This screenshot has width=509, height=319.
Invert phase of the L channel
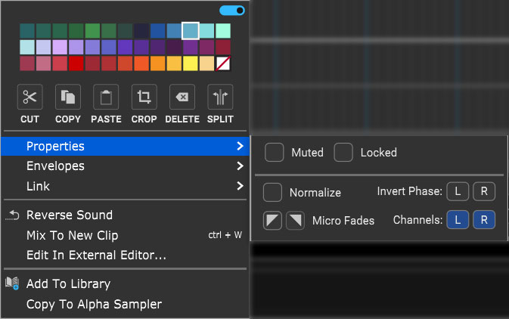(x=458, y=191)
